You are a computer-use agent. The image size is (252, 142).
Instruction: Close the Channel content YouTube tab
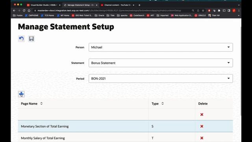[x=133, y=5]
